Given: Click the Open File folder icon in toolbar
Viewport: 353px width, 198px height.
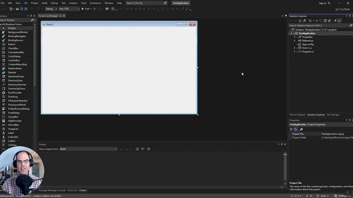Looking at the screenshot, I should click(17, 9).
